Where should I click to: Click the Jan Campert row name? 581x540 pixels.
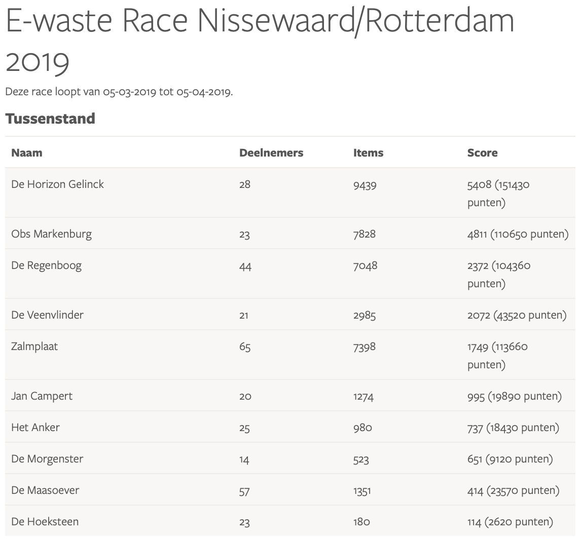pyautogui.click(x=42, y=396)
